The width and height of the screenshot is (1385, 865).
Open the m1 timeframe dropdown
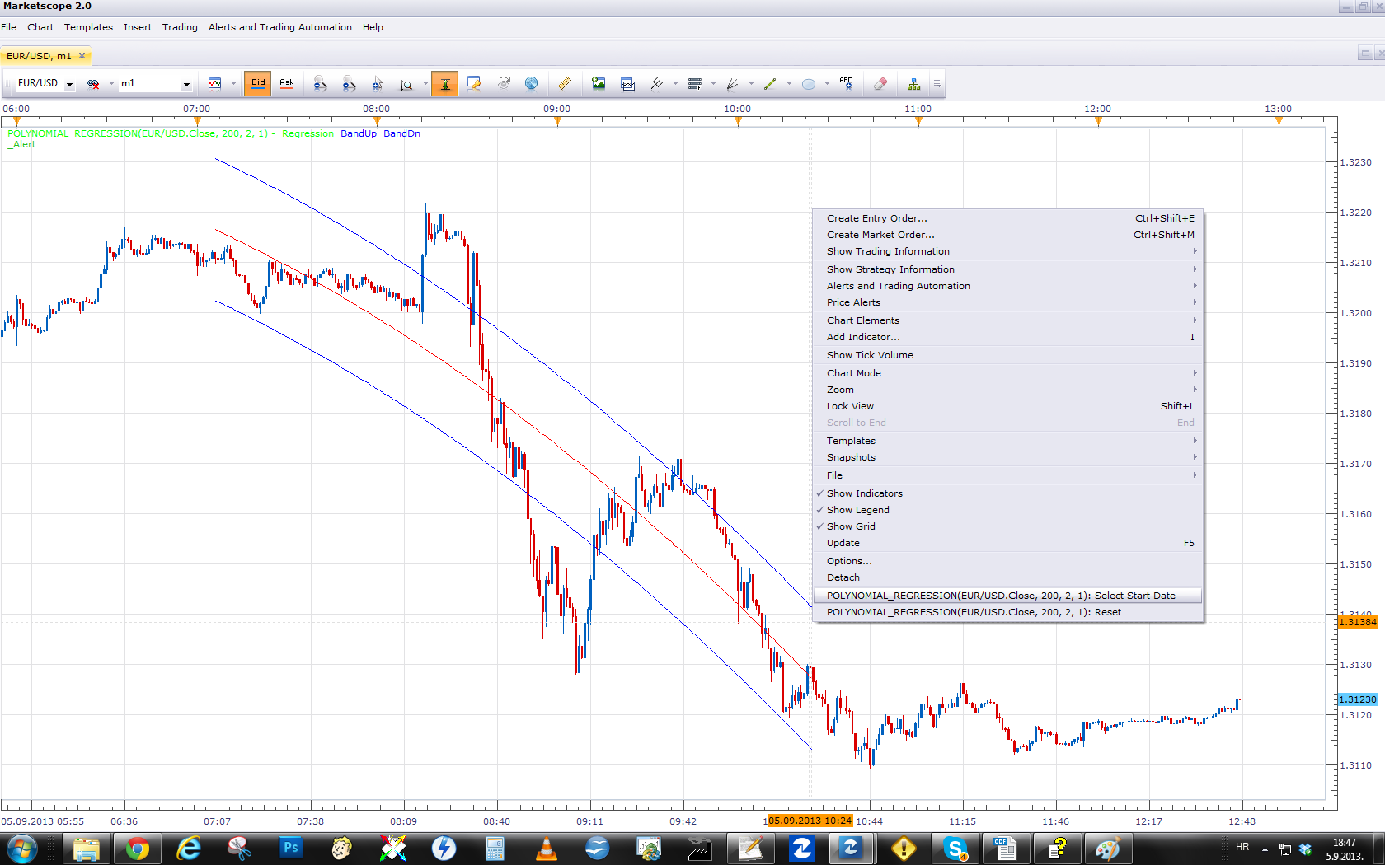tap(186, 84)
